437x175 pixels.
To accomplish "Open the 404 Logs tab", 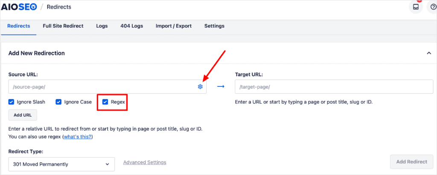I will point(131,26).
